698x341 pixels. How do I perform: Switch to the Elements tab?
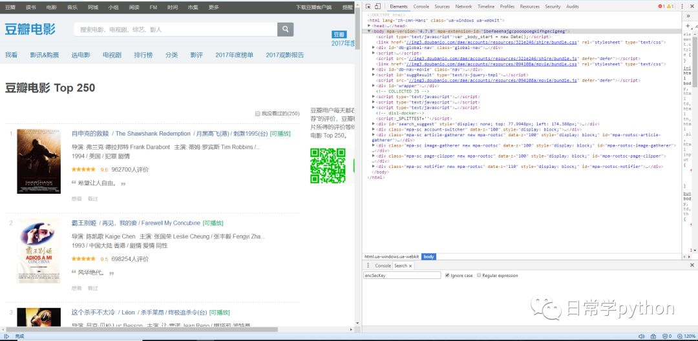(398, 6)
